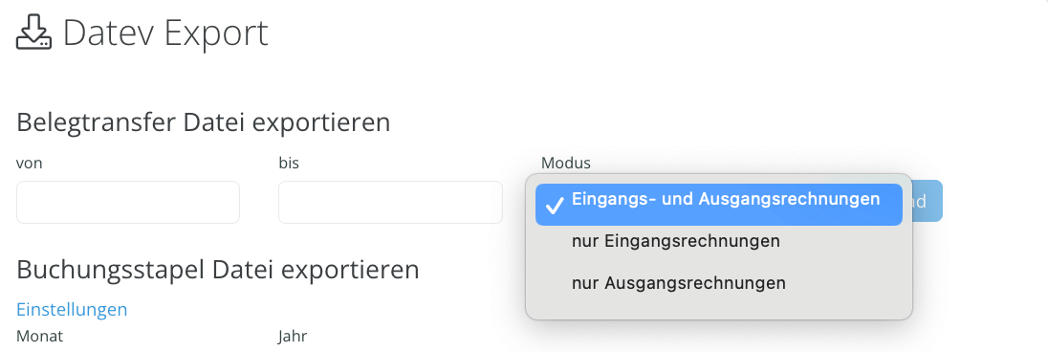1048x352 pixels.
Task: Click the word 'Export' in the title
Action: tap(216, 33)
